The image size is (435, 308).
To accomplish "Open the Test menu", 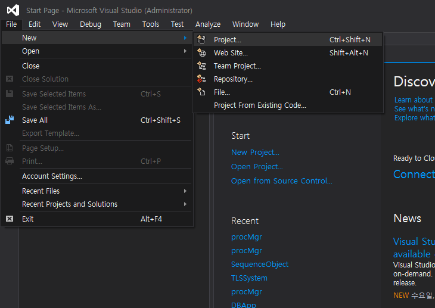I will pyautogui.click(x=177, y=24).
